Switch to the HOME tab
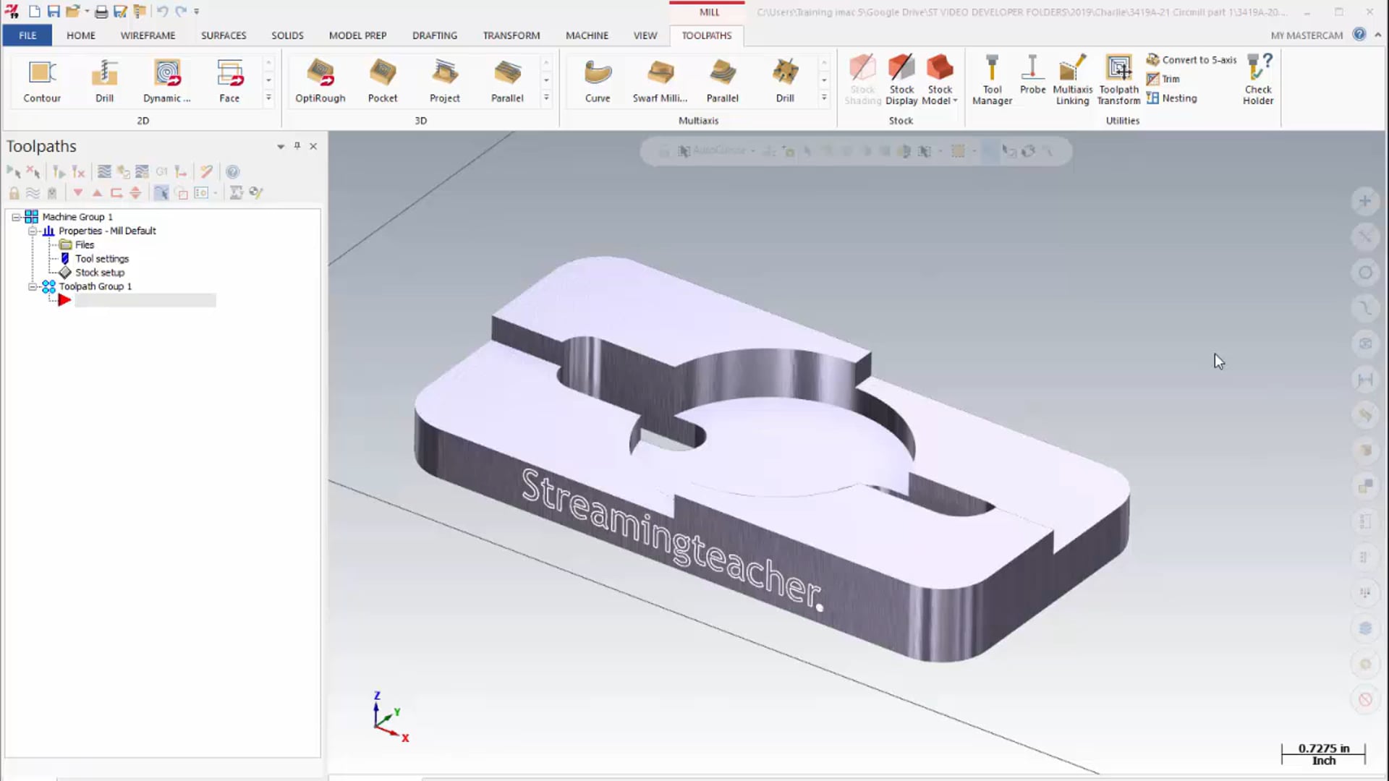 tap(81, 35)
